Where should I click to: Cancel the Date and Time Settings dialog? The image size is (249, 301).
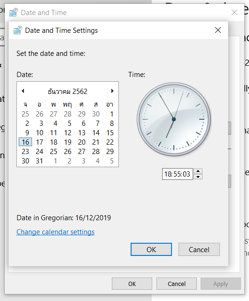(x=199, y=249)
